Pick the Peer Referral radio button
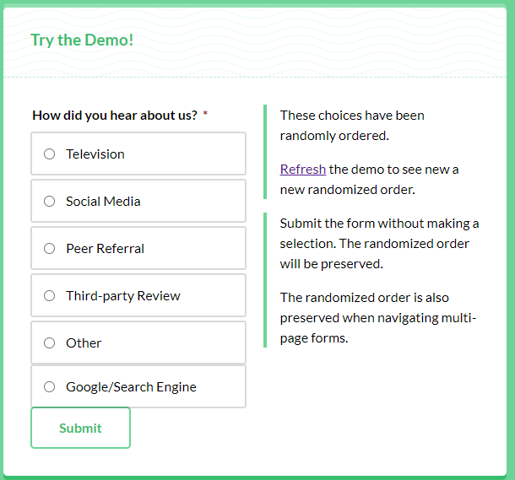 (x=50, y=249)
